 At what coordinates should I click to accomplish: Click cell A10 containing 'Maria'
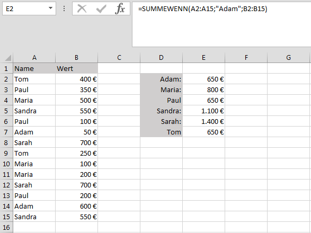point(34,164)
